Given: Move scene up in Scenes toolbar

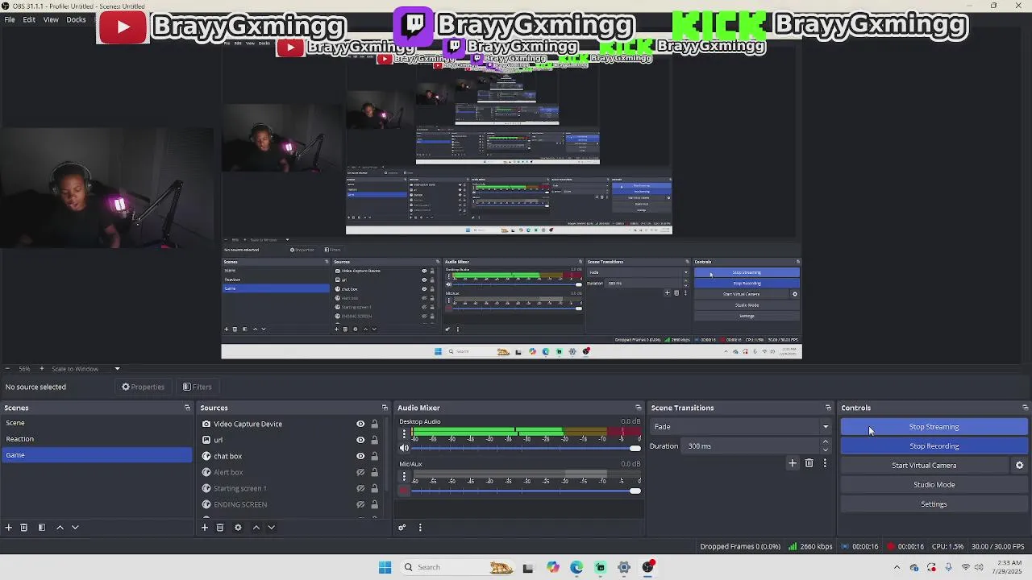Looking at the screenshot, I should [x=60, y=528].
